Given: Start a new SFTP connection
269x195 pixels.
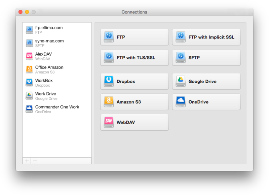Looking at the screenshot, I should pyautogui.click(x=206, y=57).
